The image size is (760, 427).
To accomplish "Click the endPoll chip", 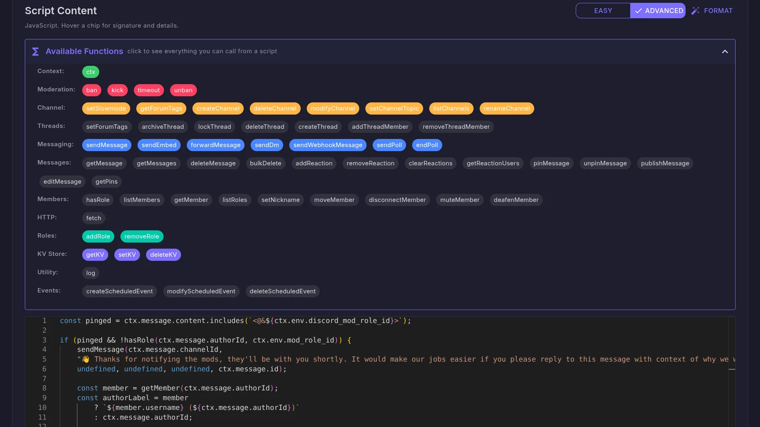I will pos(427,145).
